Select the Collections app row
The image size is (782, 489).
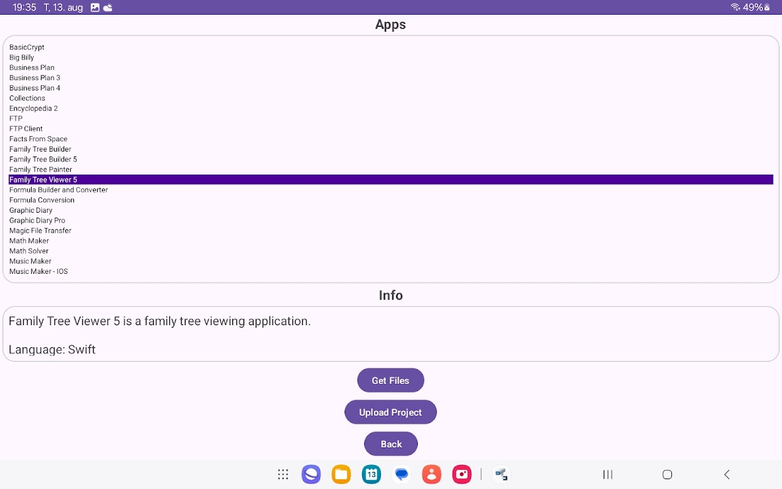[x=391, y=98]
